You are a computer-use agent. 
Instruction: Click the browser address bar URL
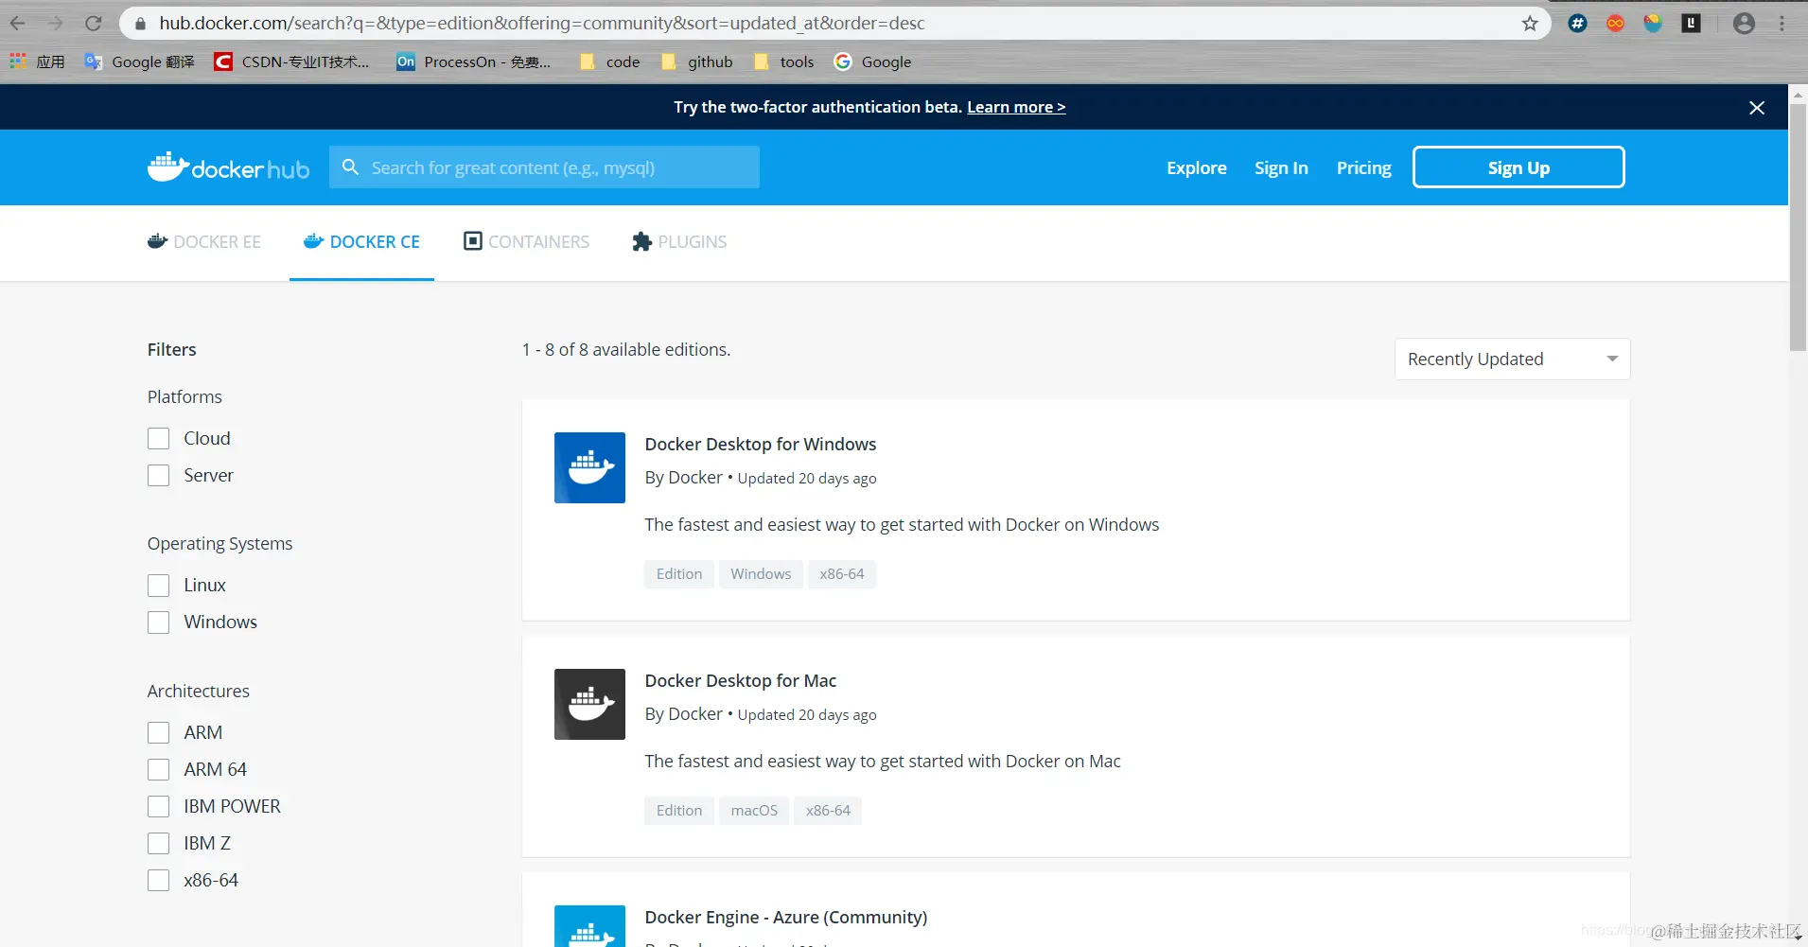(542, 24)
